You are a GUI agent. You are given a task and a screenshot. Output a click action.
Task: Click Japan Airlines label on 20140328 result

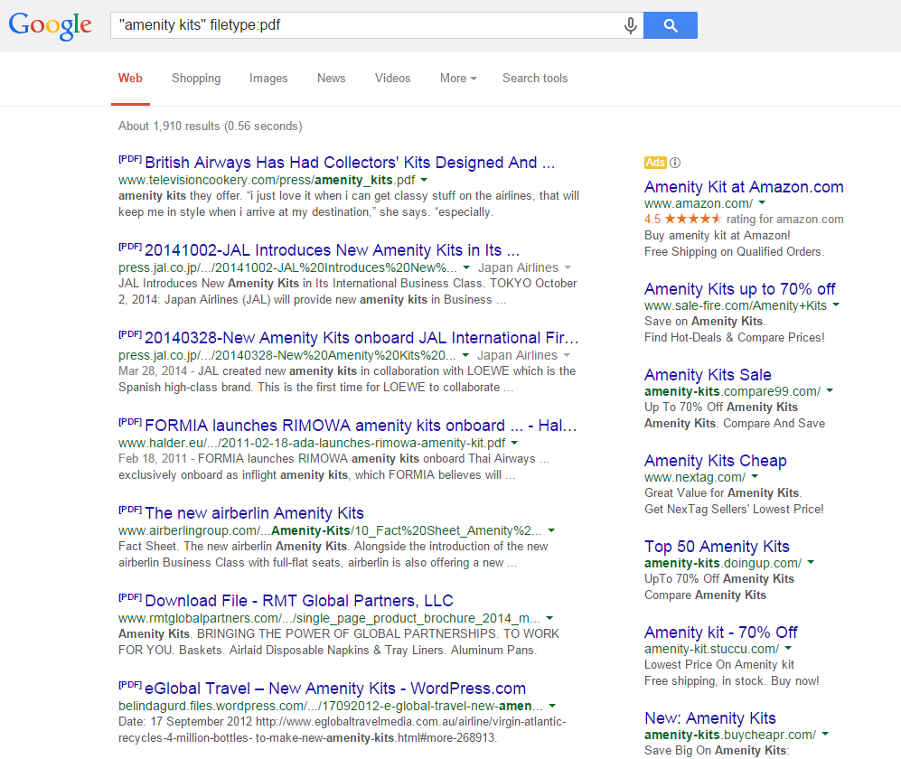click(x=517, y=355)
